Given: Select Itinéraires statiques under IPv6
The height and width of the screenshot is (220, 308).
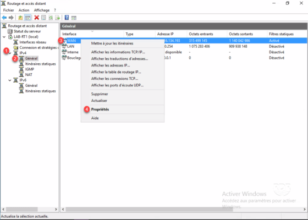Looking at the screenshot, I should [40, 91].
